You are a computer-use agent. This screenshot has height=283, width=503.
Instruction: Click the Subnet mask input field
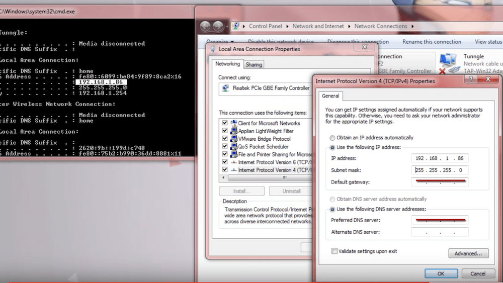coord(440,170)
